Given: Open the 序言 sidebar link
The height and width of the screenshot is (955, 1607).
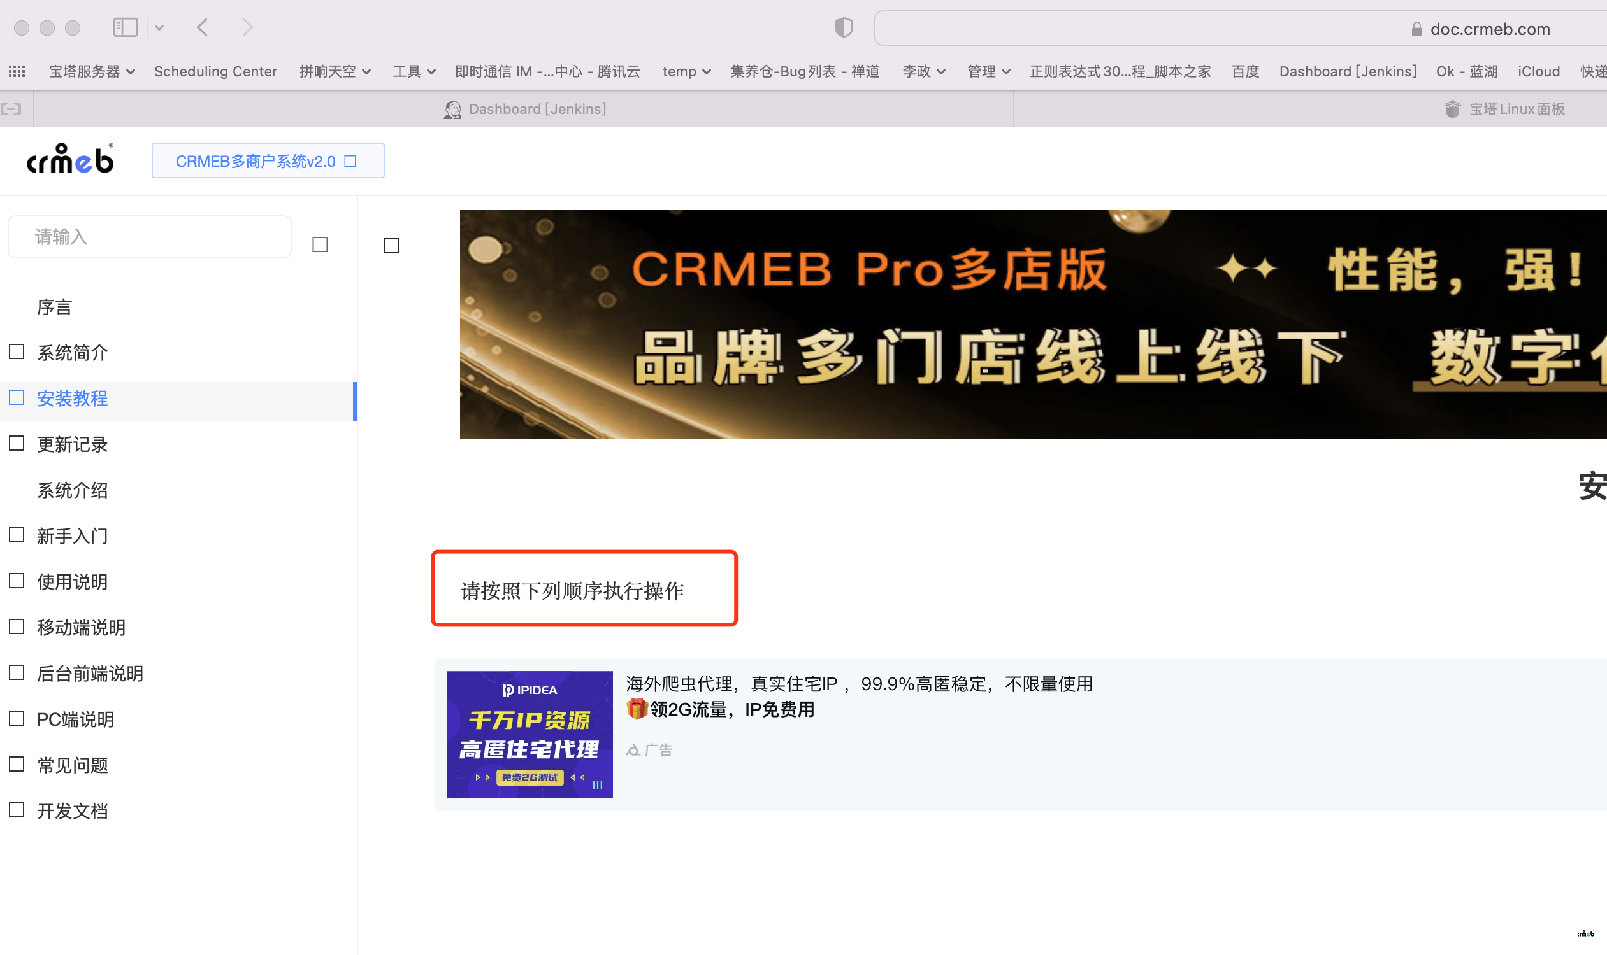Looking at the screenshot, I should coord(54,307).
